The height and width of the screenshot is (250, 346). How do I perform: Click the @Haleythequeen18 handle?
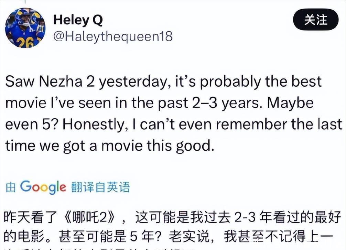click(x=112, y=36)
